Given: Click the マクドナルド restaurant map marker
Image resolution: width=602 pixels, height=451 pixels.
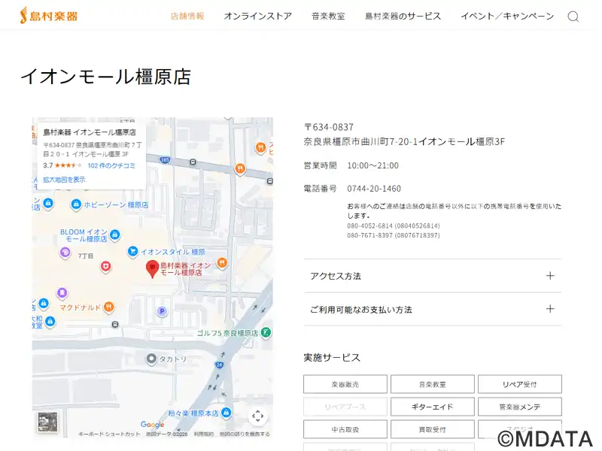Looking at the screenshot, I should tap(110, 307).
